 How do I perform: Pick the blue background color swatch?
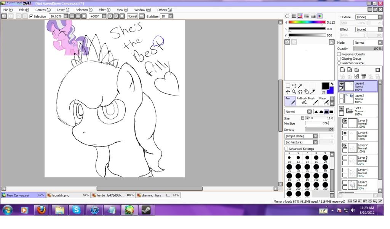[331, 91]
